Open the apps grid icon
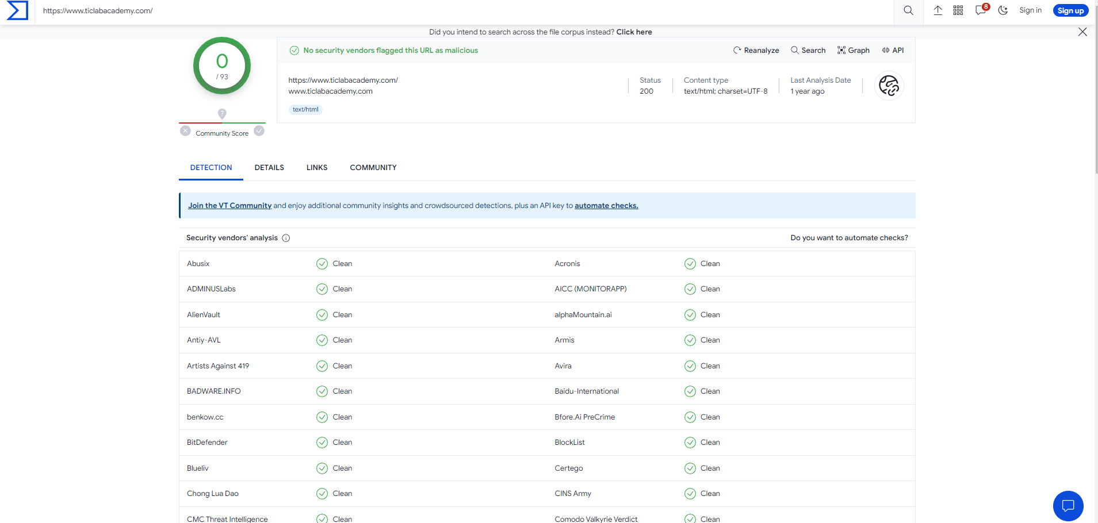 click(x=958, y=10)
